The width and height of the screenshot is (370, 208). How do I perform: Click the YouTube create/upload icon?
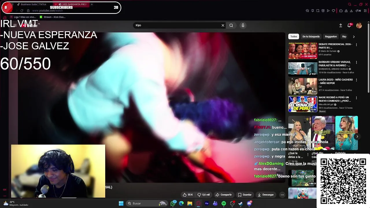click(x=341, y=25)
